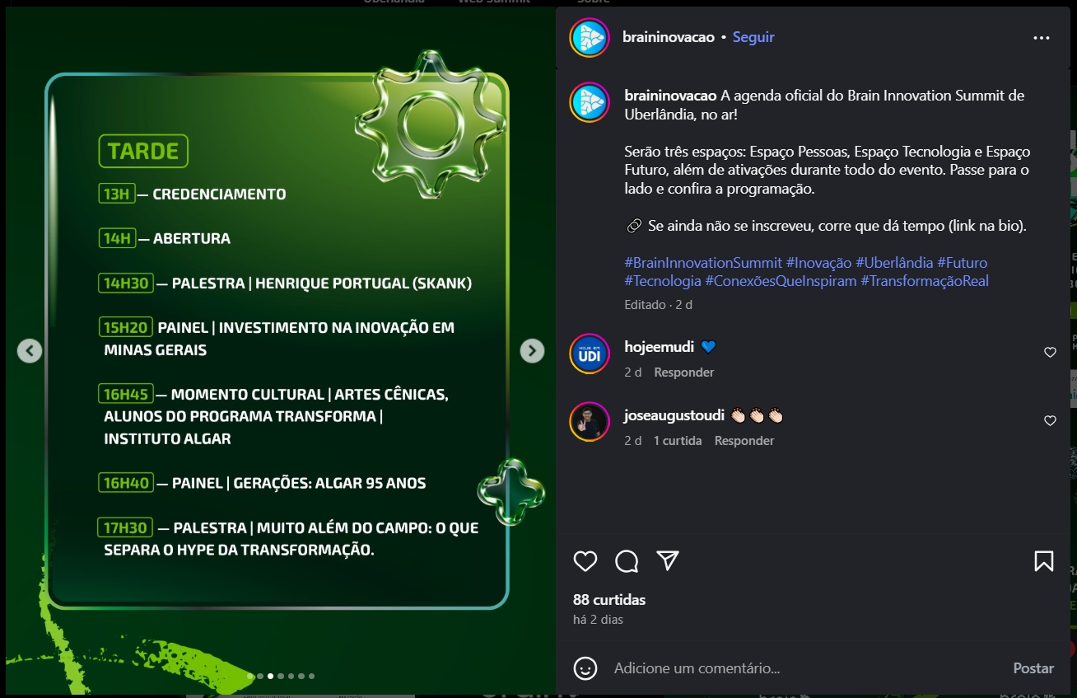Open the emoji picker in the comment box
Viewport: 1077px width, 698px height.
[x=585, y=668]
